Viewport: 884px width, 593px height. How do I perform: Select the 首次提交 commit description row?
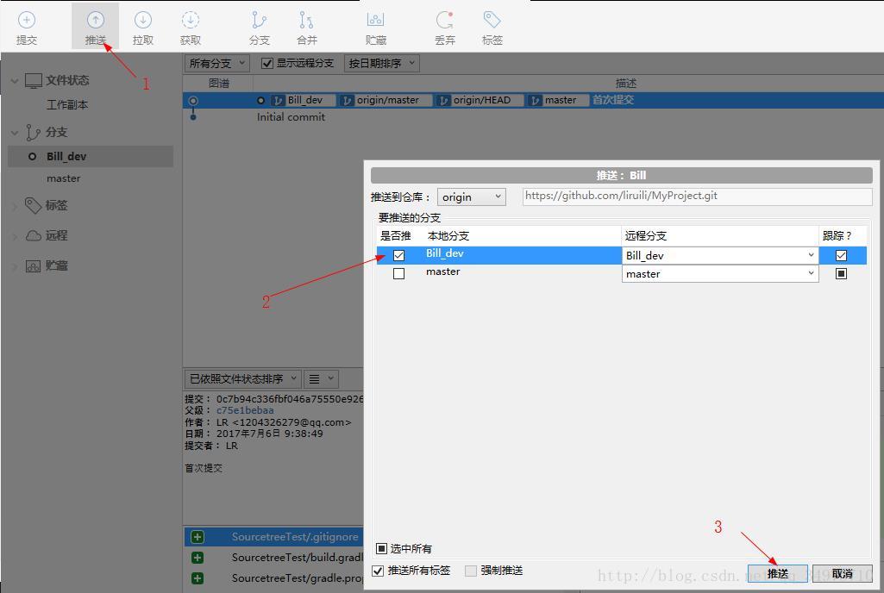tap(533, 100)
